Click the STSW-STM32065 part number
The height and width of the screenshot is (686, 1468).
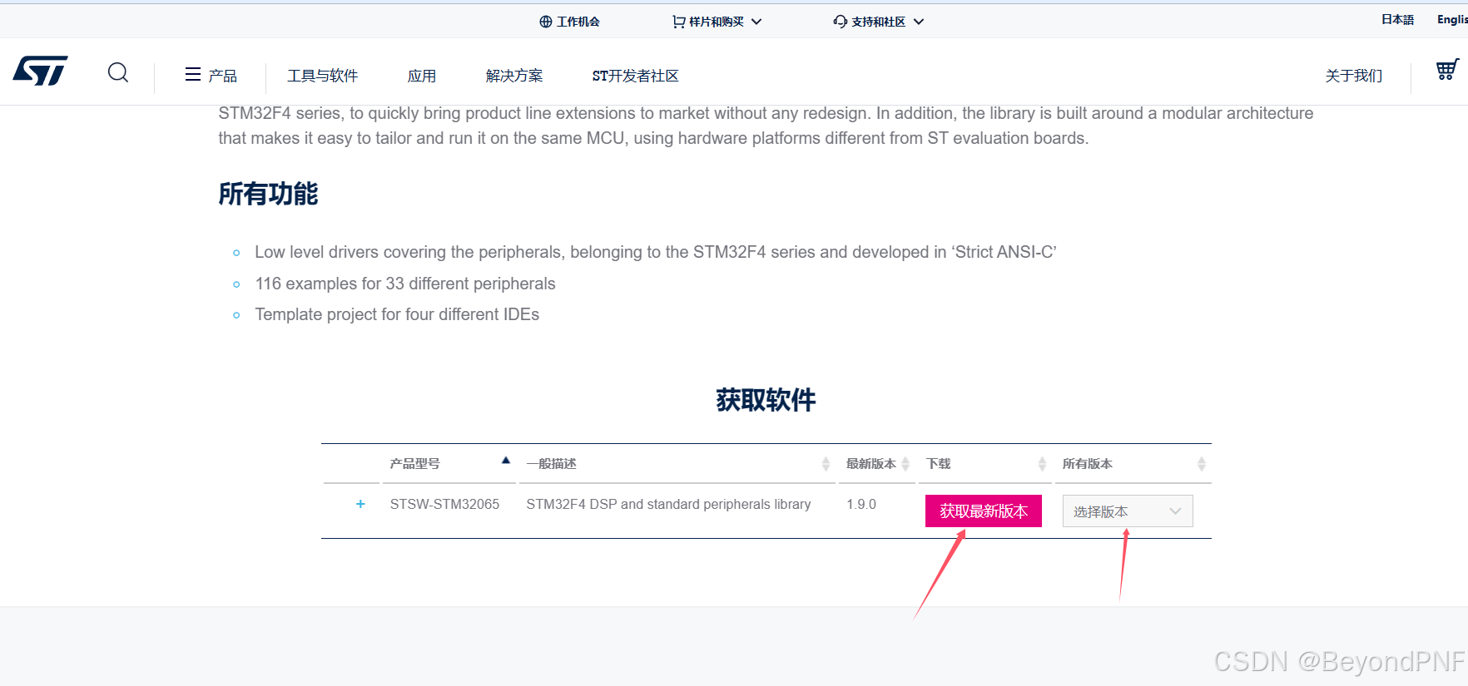(x=445, y=504)
